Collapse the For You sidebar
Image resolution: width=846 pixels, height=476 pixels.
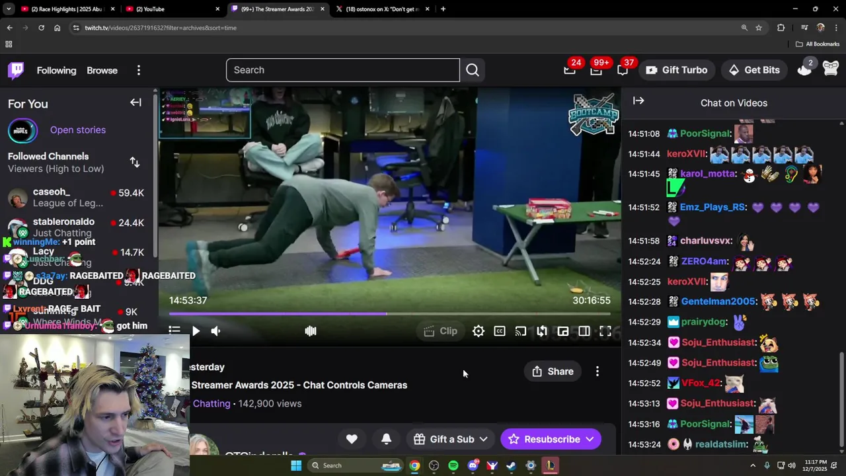(x=135, y=102)
